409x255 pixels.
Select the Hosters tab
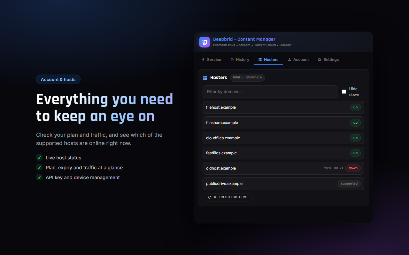click(268, 60)
